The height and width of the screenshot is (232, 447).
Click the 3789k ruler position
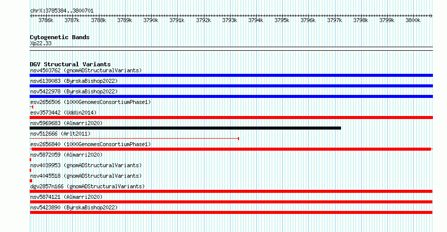click(x=125, y=20)
